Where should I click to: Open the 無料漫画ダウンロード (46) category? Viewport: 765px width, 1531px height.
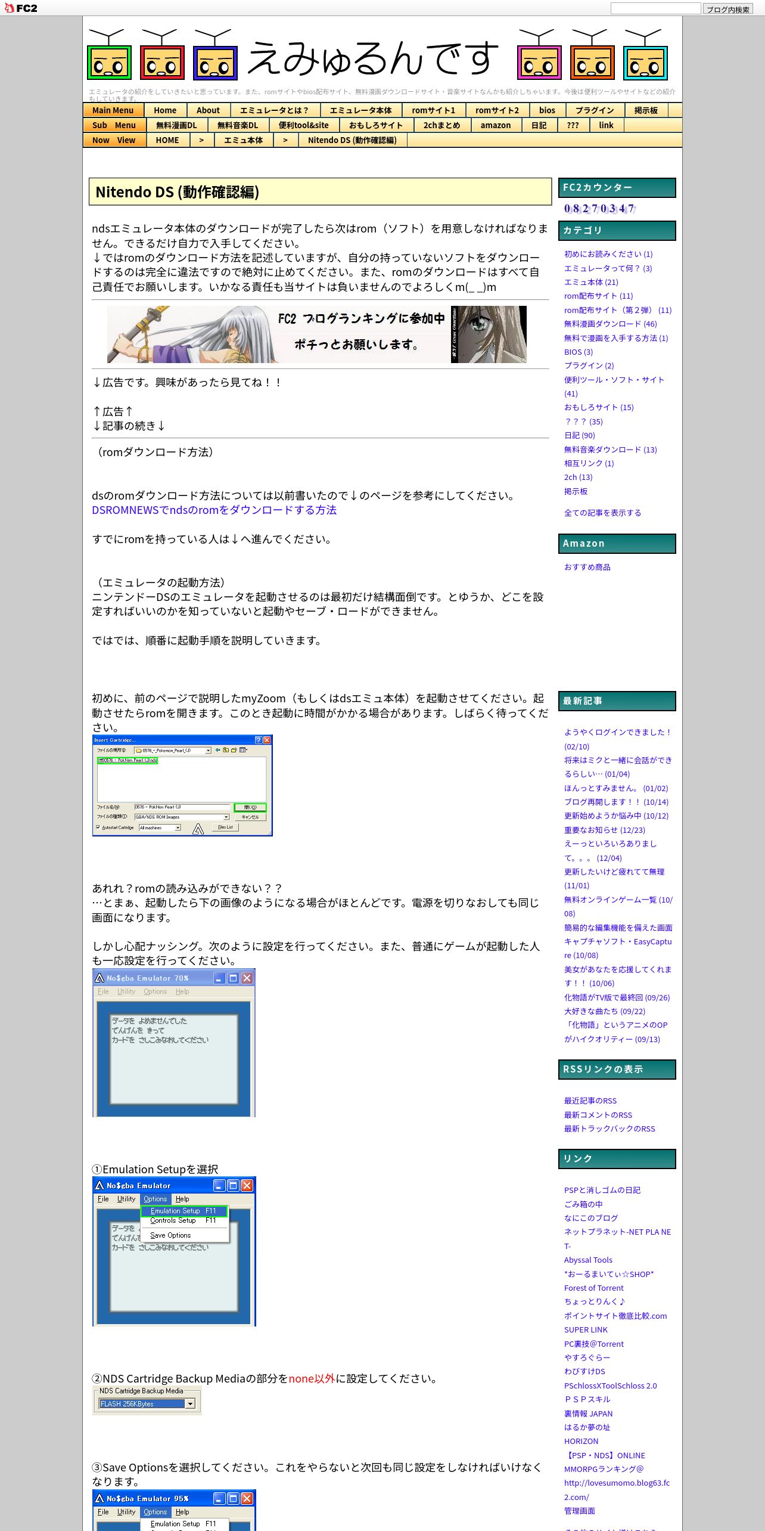point(611,324)
